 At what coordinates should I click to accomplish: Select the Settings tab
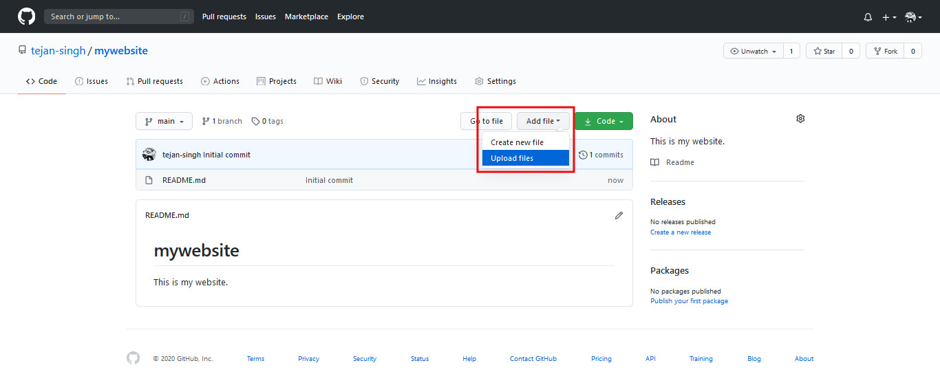coord(495,81)
